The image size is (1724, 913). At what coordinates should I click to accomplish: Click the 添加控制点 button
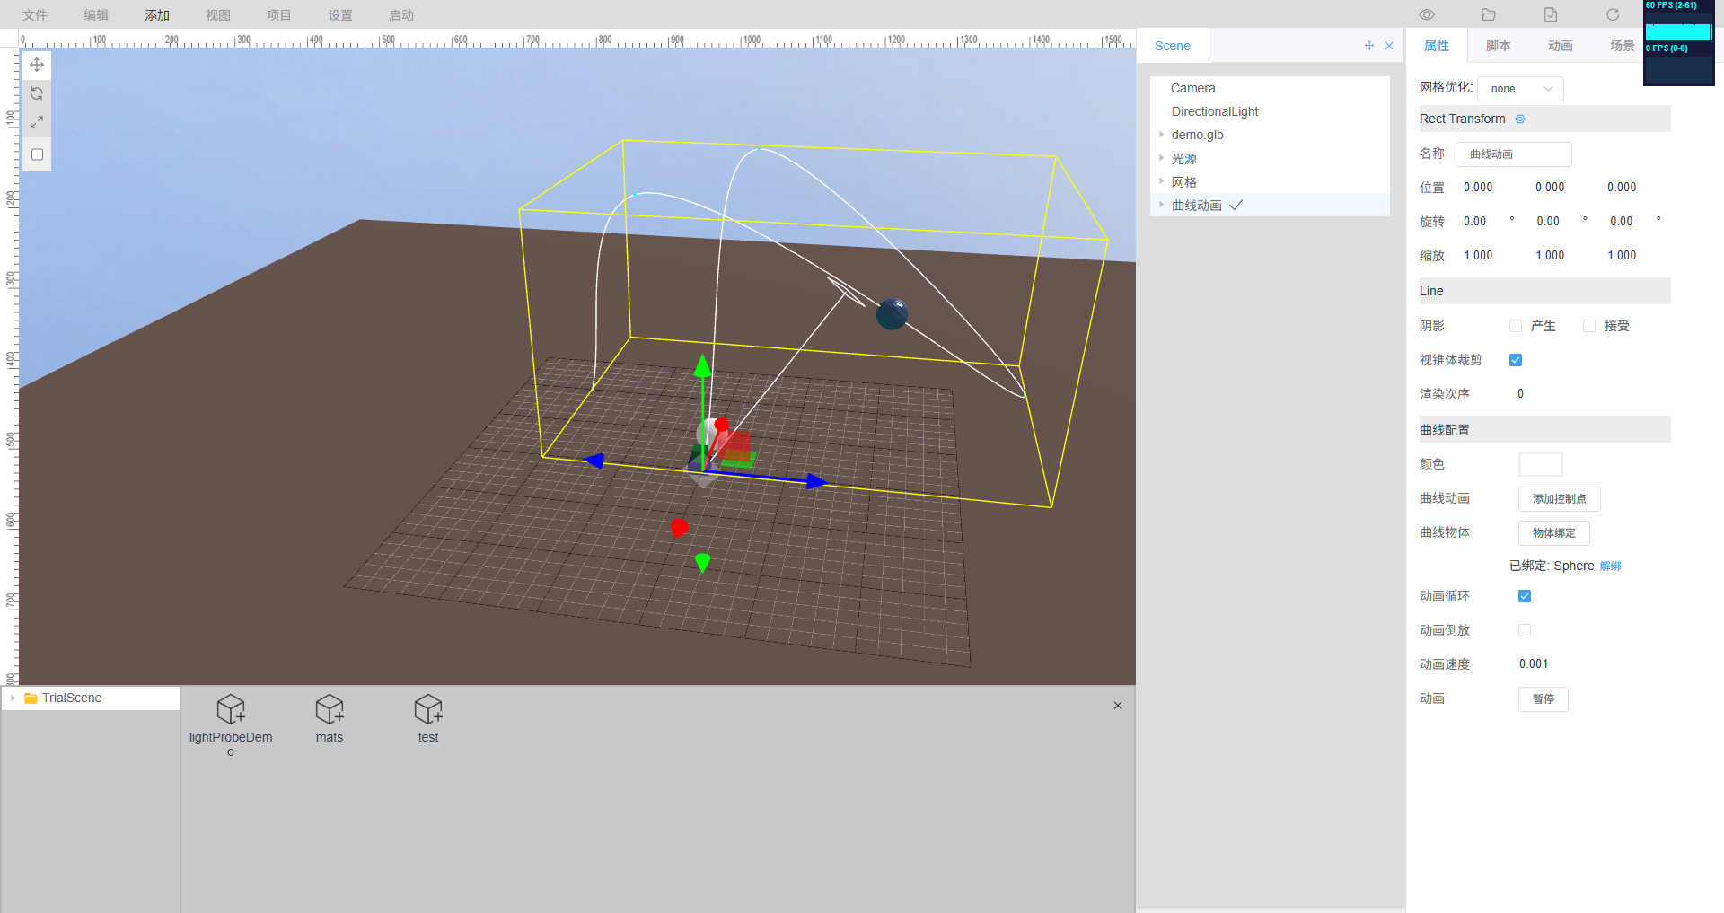pyautogui.click(x=1559, y=499)
